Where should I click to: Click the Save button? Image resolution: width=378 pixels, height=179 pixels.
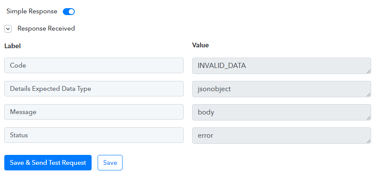click(110, 163)
